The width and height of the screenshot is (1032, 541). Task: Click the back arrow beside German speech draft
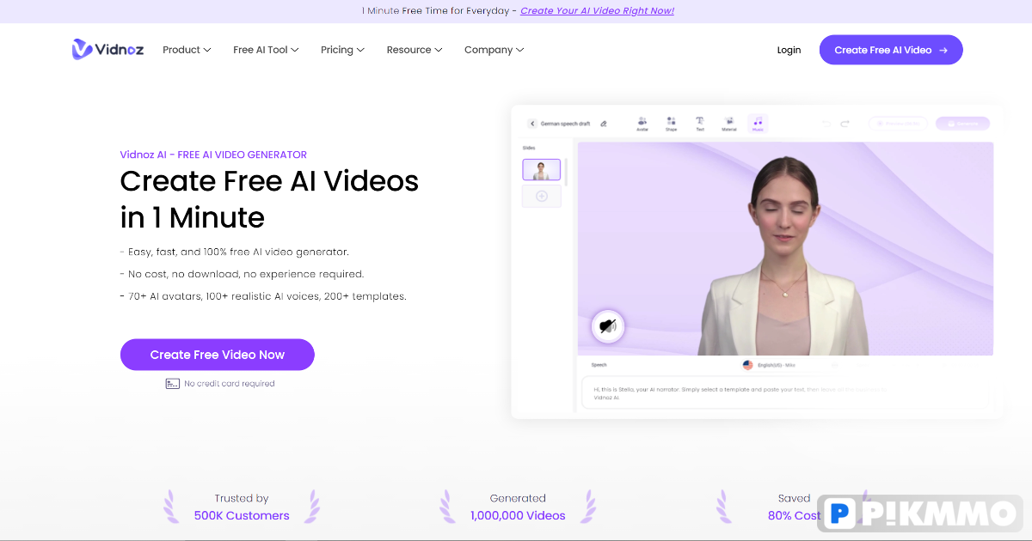[x=532, y=124]
